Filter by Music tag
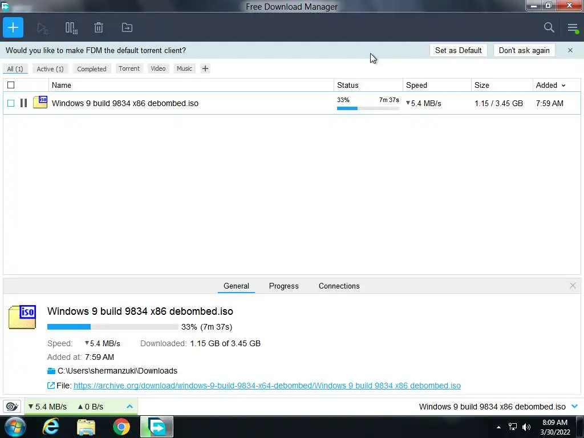 coord(184,68)
